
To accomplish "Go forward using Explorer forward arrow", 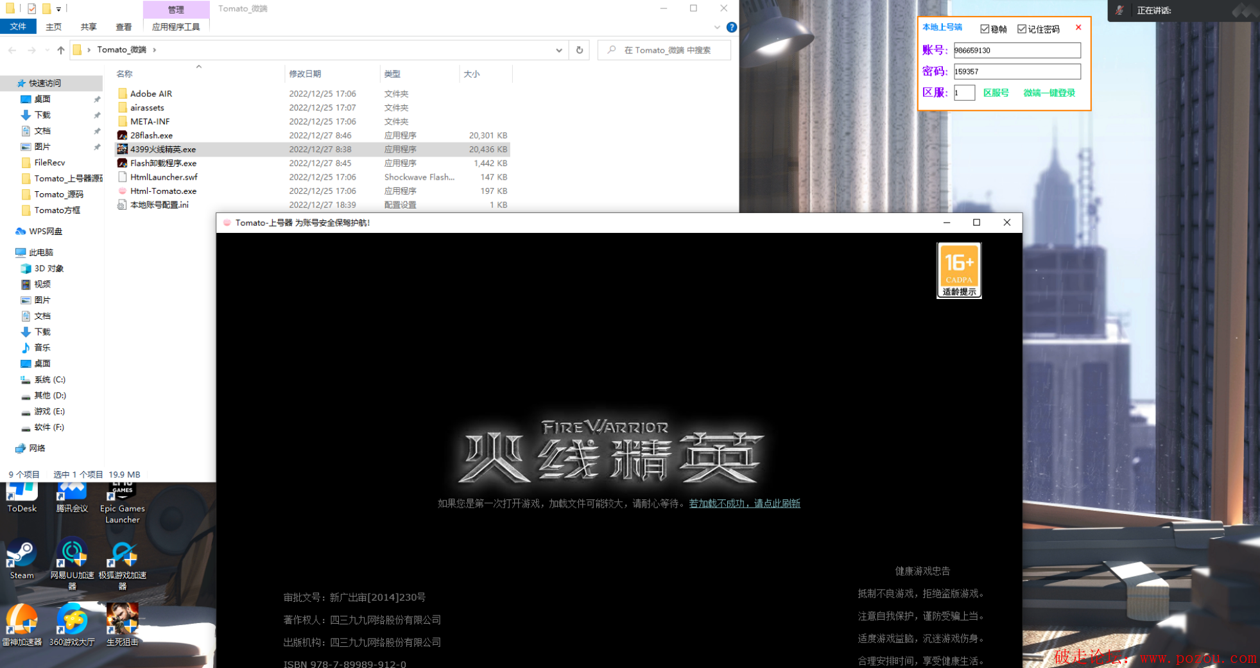I will pyautogui.click(x=31, y=49).
